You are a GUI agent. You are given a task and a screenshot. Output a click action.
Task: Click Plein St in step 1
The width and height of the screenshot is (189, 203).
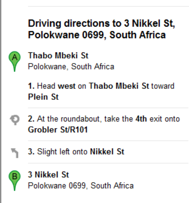point(43,97)
